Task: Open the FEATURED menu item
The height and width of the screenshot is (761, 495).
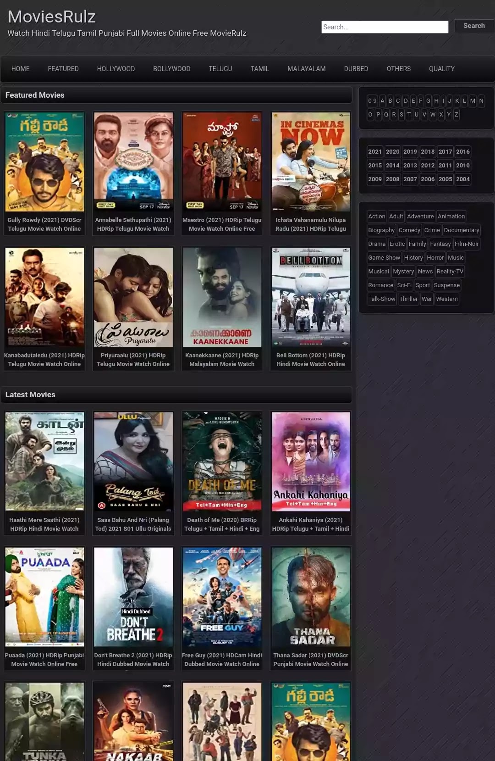Action: (x=63, y=69)
